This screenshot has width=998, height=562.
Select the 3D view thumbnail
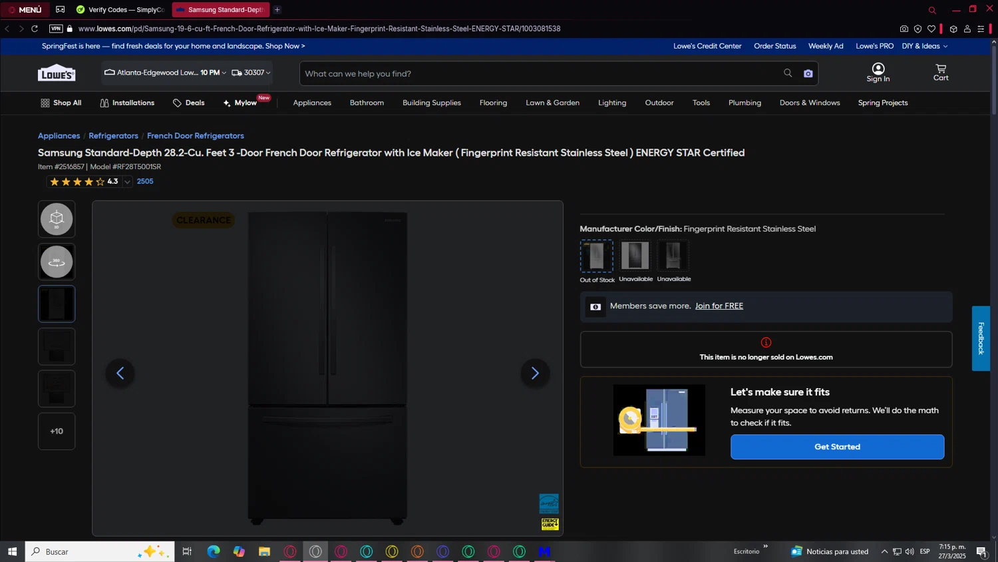[x=57, y=219]
